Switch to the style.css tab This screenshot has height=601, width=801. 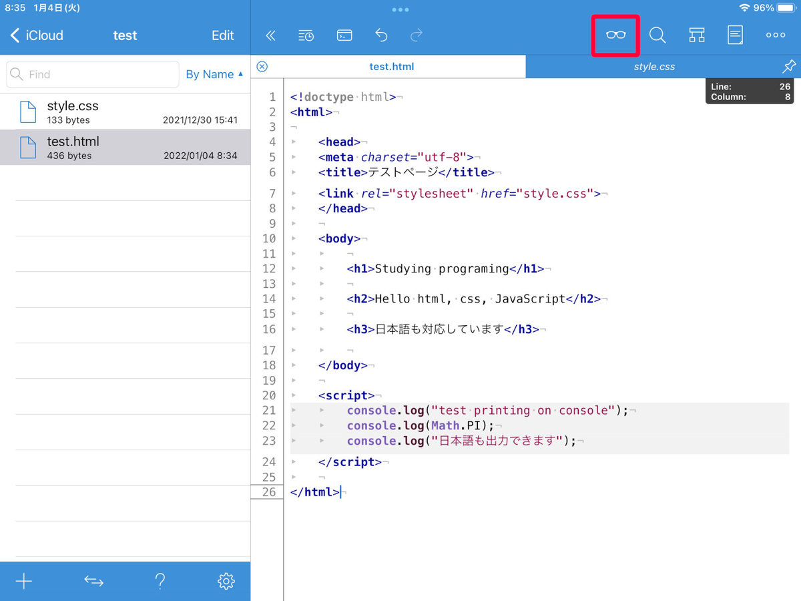[654, 66]
